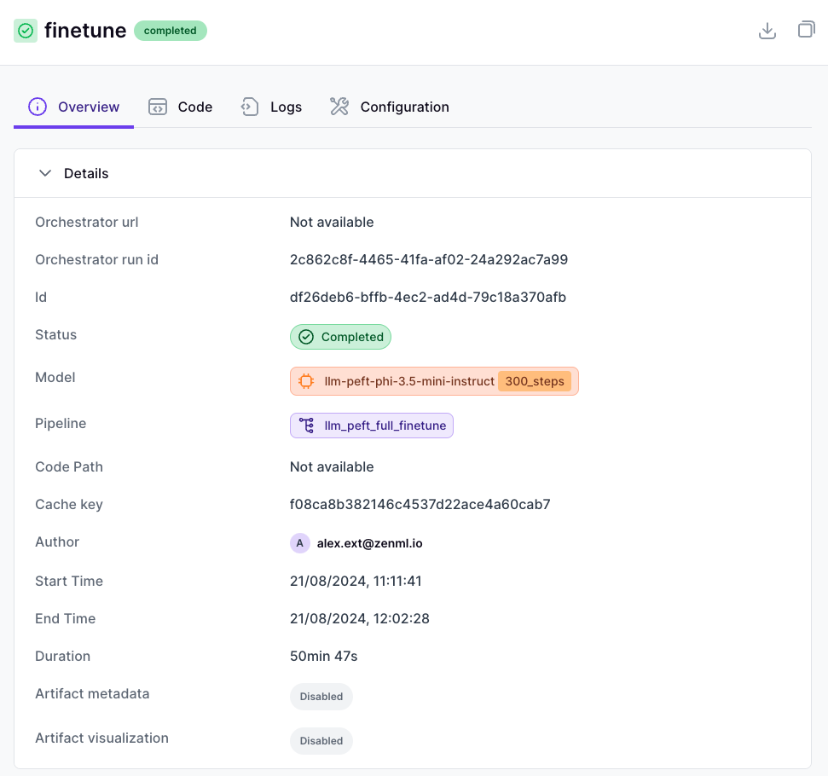Click the 300_steps tag on the model badge
828x776 pixels.
[535, 381]
